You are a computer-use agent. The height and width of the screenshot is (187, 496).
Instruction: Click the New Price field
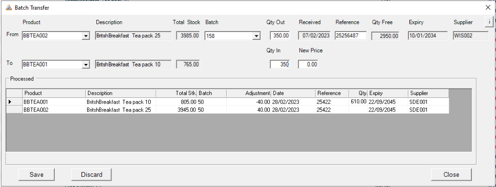click(x=308, y=64)
